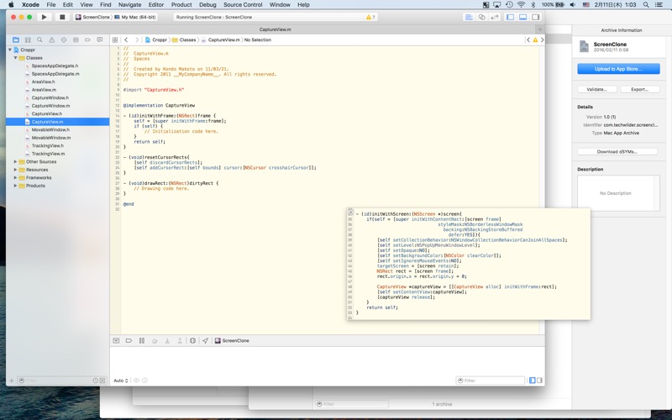
Task: Show the Project navigator folder icon
Action: click(16, 39)
